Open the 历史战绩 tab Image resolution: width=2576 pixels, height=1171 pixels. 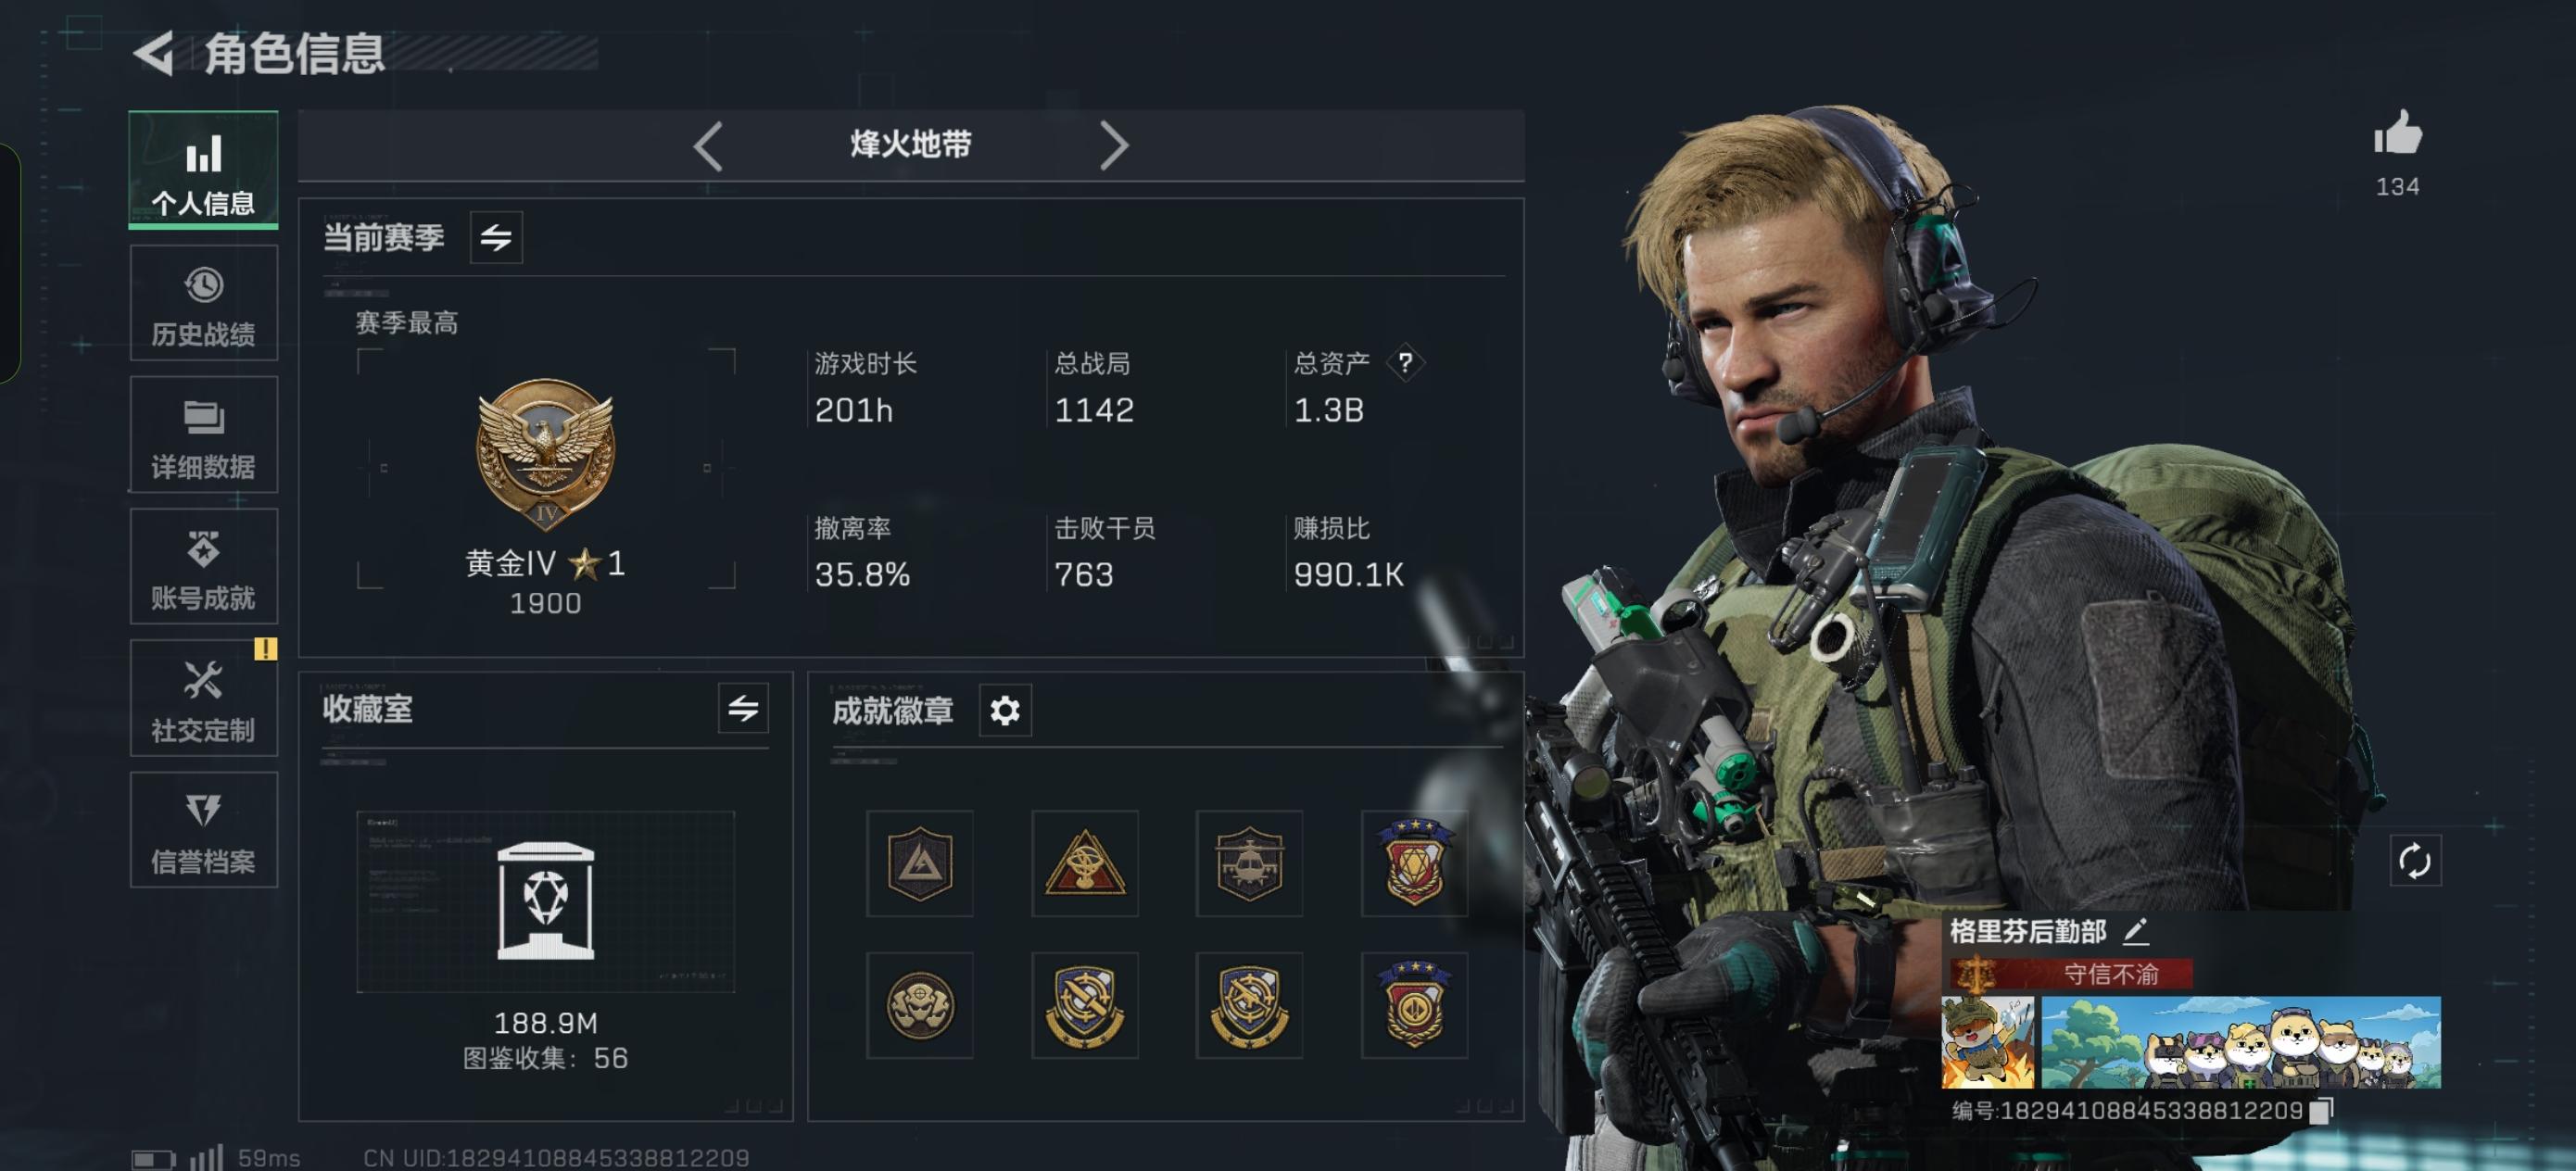[203, 303]
